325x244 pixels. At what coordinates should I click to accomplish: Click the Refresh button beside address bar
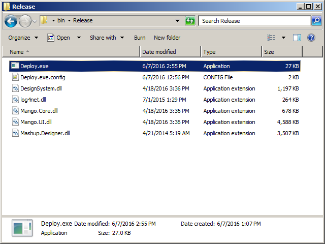coord(190,21)
